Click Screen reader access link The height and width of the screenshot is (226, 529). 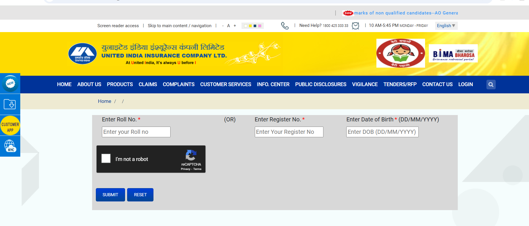[x=118, y=26]
